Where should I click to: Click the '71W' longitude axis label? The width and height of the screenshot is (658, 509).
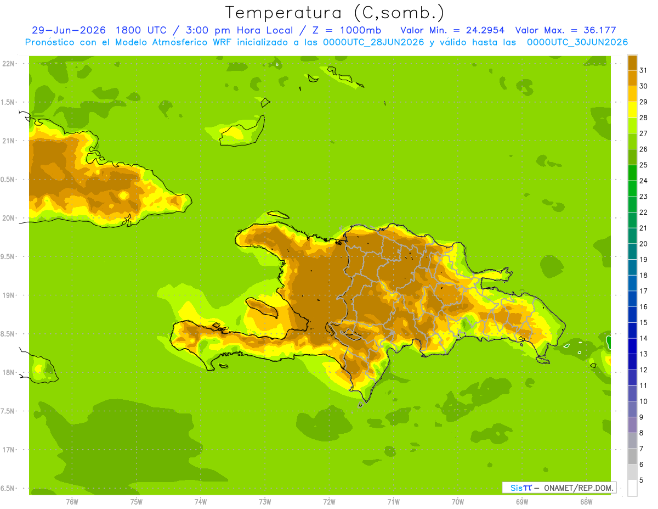[x=393, y=501]
